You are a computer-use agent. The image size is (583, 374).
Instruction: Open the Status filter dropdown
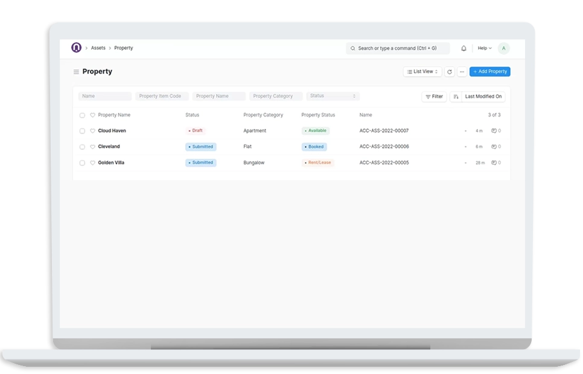333,96
